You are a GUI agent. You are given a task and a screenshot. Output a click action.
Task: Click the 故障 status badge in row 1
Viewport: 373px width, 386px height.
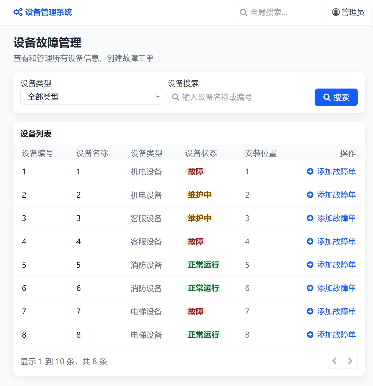click(x=196, y=171)
